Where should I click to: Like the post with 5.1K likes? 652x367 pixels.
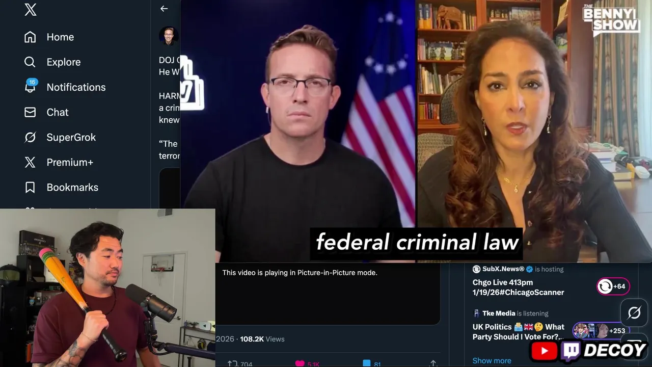[x=300, y=363]
